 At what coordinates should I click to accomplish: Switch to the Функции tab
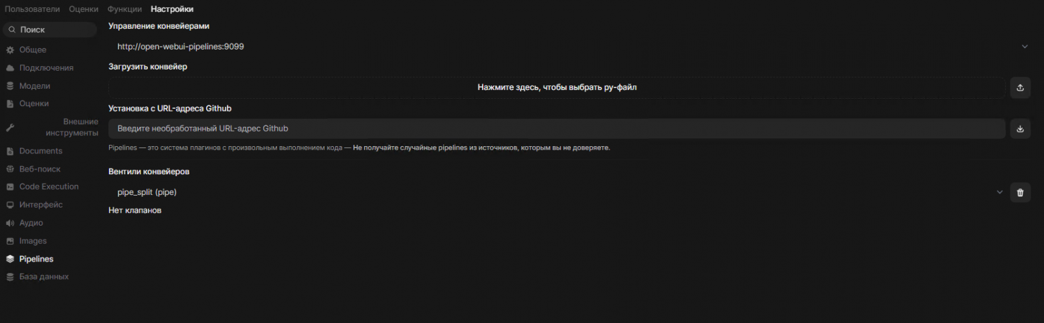point(124,9)
